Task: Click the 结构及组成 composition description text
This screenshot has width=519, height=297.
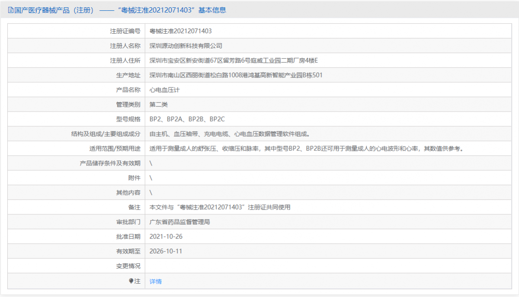Action: click(x=230, y=134)
